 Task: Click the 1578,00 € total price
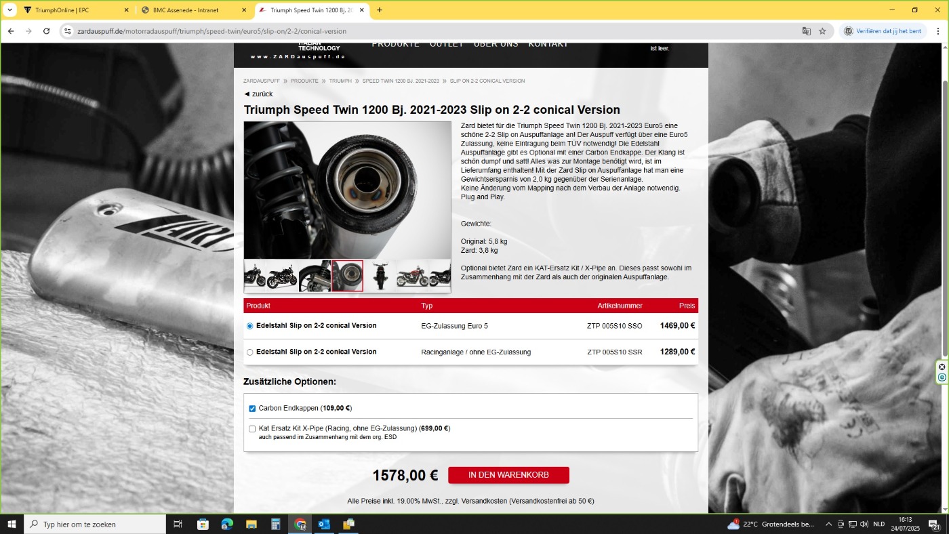pos(405,475)
